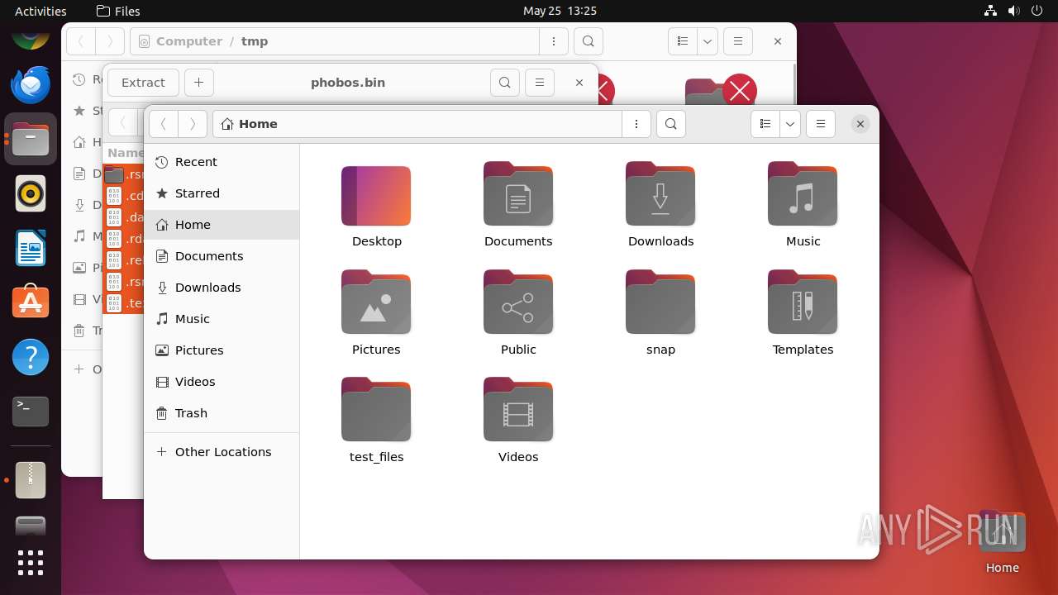Open Files app menu in top bar
This screenshot has height=595, width=1058.
click(118, 11)
